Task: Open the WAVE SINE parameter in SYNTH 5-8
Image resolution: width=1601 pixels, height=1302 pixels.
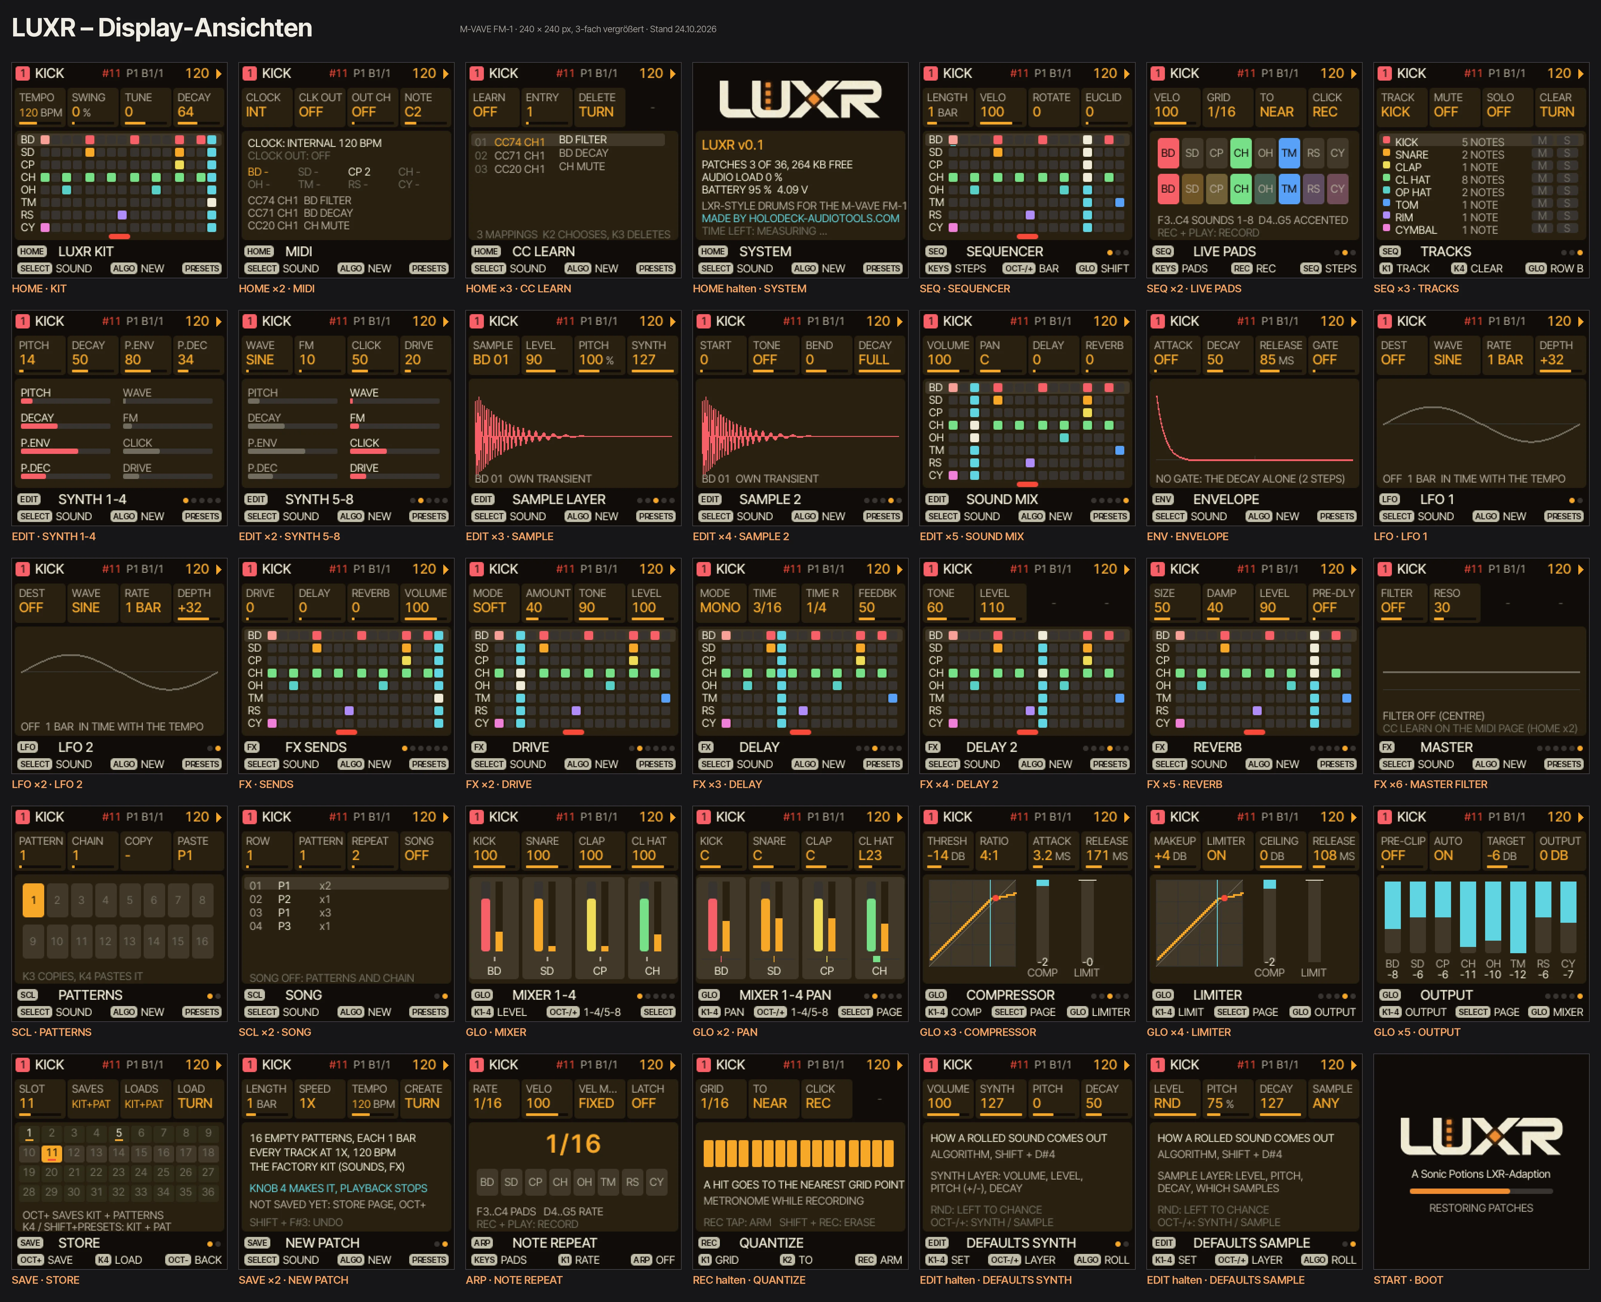Action: [x=266, y=355]
